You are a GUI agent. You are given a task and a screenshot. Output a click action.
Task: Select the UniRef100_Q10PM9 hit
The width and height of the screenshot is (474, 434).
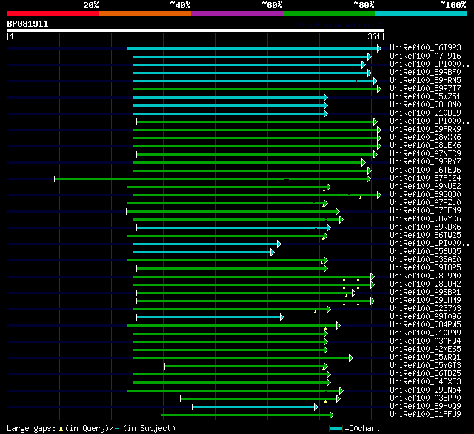point(425,333)
